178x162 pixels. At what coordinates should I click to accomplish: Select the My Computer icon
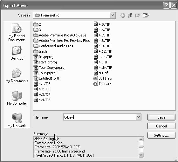tap(17, 98)
